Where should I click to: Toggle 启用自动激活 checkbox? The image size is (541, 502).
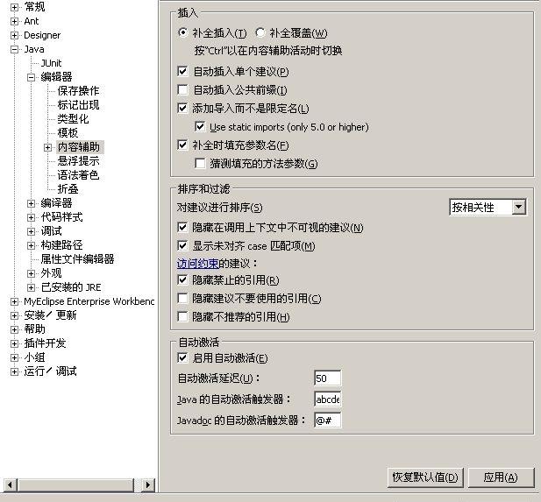click(x=182, y=357)
